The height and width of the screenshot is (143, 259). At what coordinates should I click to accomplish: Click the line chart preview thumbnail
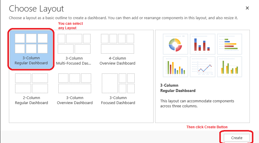[202, 67]
